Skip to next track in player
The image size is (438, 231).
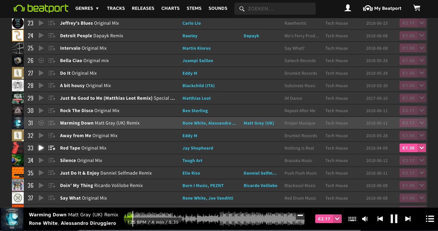408,219
